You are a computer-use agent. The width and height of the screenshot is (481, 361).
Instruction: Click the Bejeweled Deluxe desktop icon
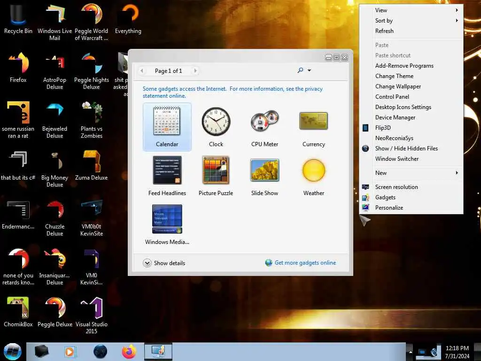(54, 120)
